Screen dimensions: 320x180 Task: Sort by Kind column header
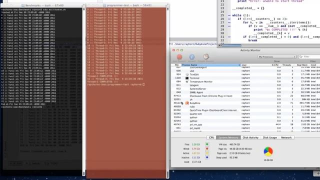point(315,65)
